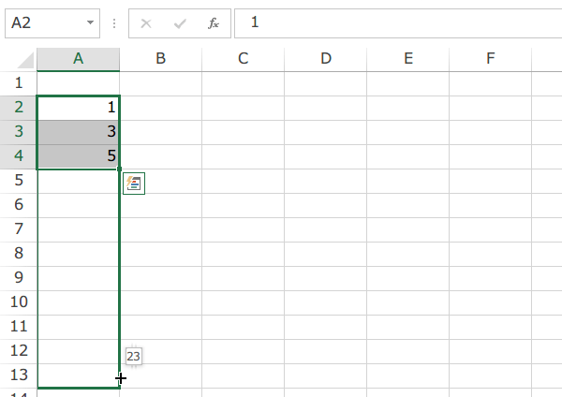Screen dimensions: 562x397
Task: Select row 6 header
Action: [19, 205]
